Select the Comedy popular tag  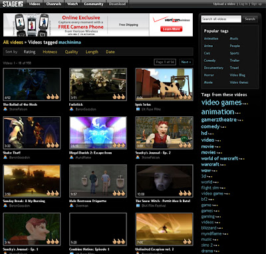(x=209, y=61)
